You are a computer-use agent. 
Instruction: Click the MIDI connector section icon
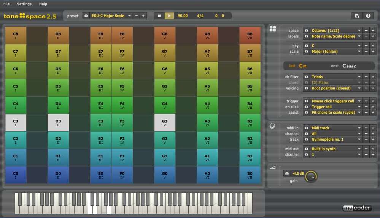click(x=272, y=127)
